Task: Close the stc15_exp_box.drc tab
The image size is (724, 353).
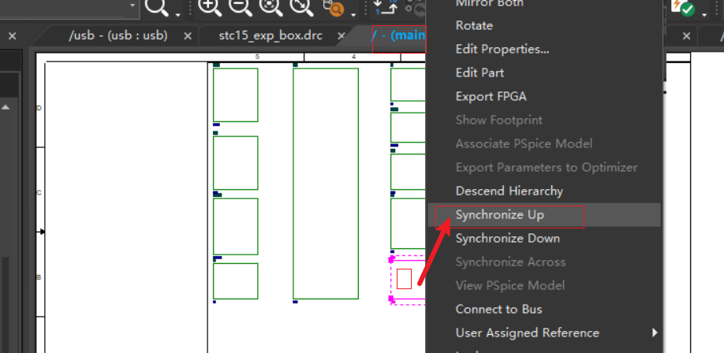Action: click(341, 36)
